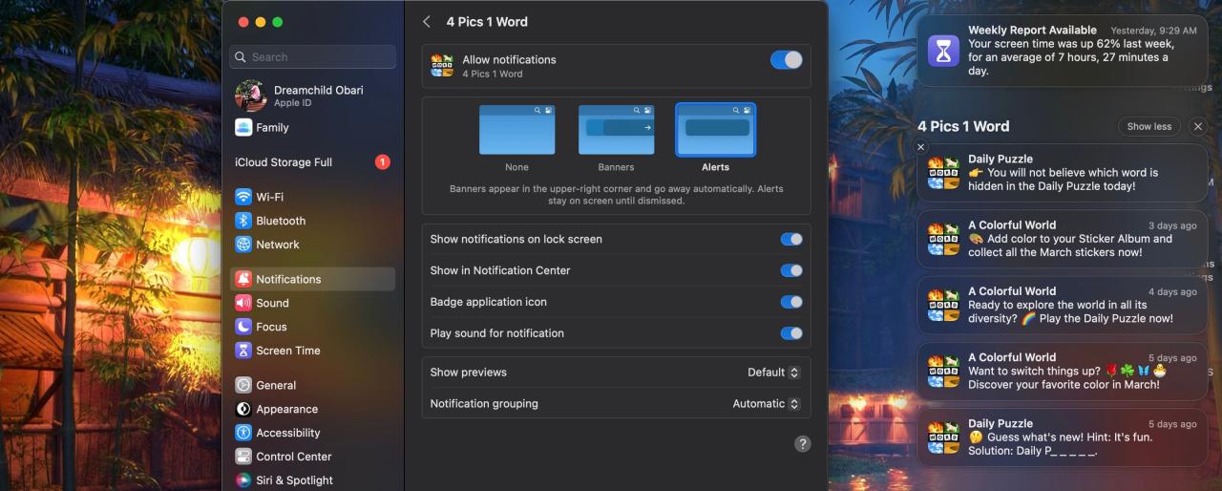Screen dimensions: 1222x491
Task: Click the iCloud Storage Full red badge
Action: coord(382,162)
